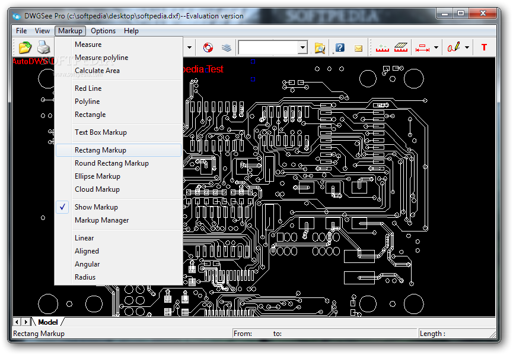Choose Linear dimension entry
This screenshot has width=513, height=355.
pos(119,238)
